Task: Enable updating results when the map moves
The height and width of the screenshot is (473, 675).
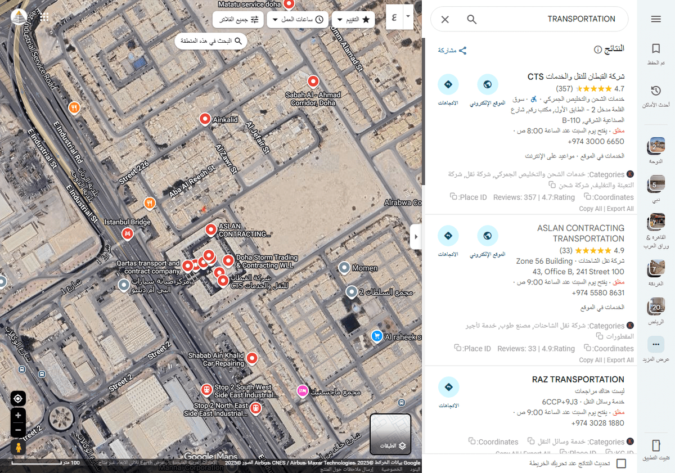Action: [621, 463]
